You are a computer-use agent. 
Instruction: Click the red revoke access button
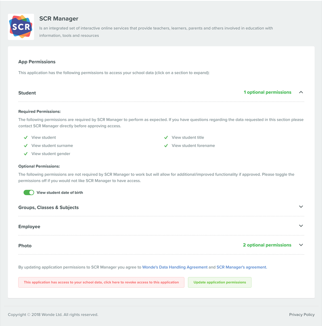pos(101,283)
